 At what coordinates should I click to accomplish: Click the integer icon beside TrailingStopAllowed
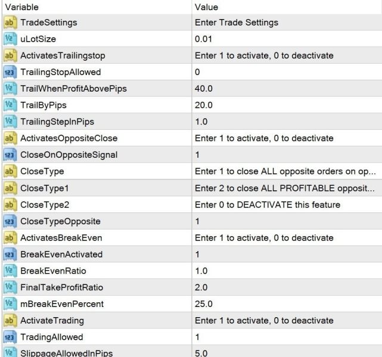coord(10,72)
